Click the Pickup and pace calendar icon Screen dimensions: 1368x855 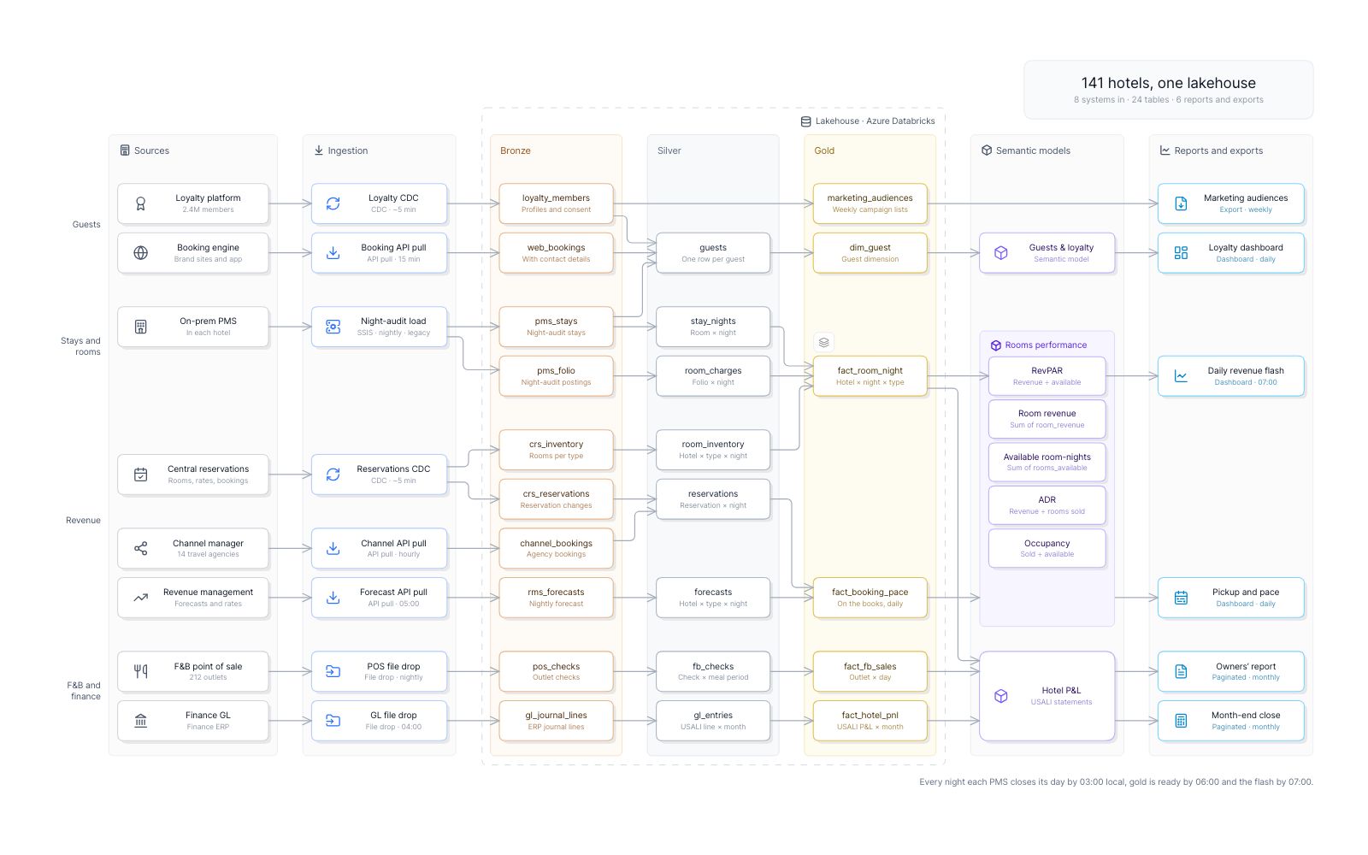click(x=1181, y=598)
